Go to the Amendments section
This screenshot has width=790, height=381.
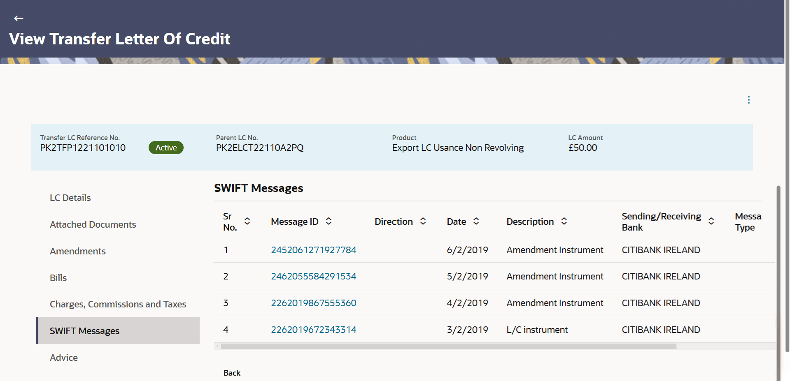(x=78, y=251)
